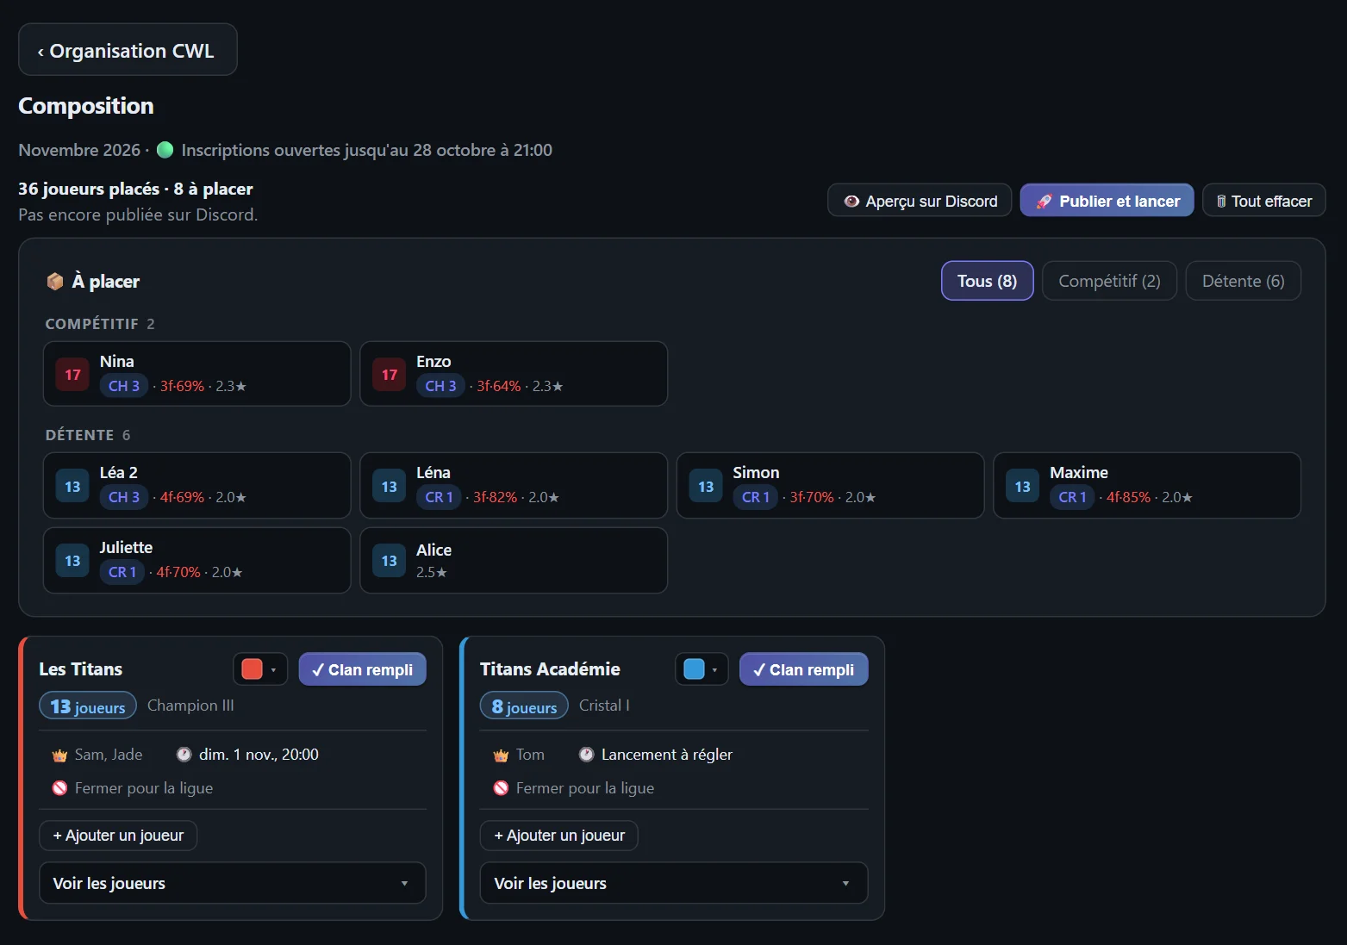Screen dimensions: 1347x945
Task: Click the package icon beside À placer
Action: pos(55,282)
